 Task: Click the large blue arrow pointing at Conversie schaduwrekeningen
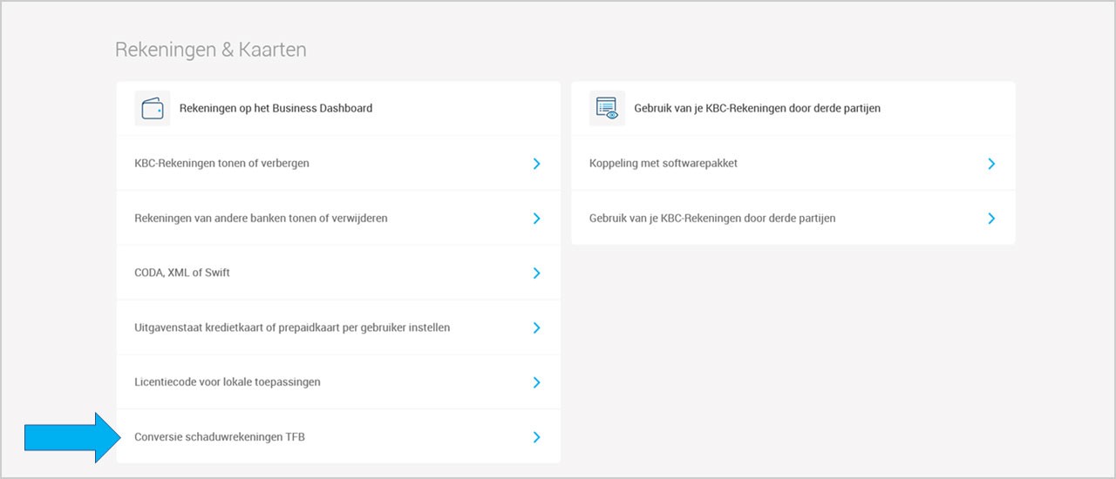(x=72, y=438)
